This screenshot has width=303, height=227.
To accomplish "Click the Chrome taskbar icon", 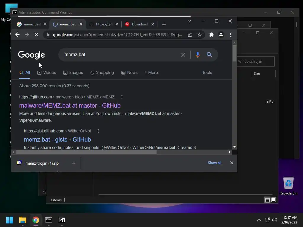I will pos(36,220).
